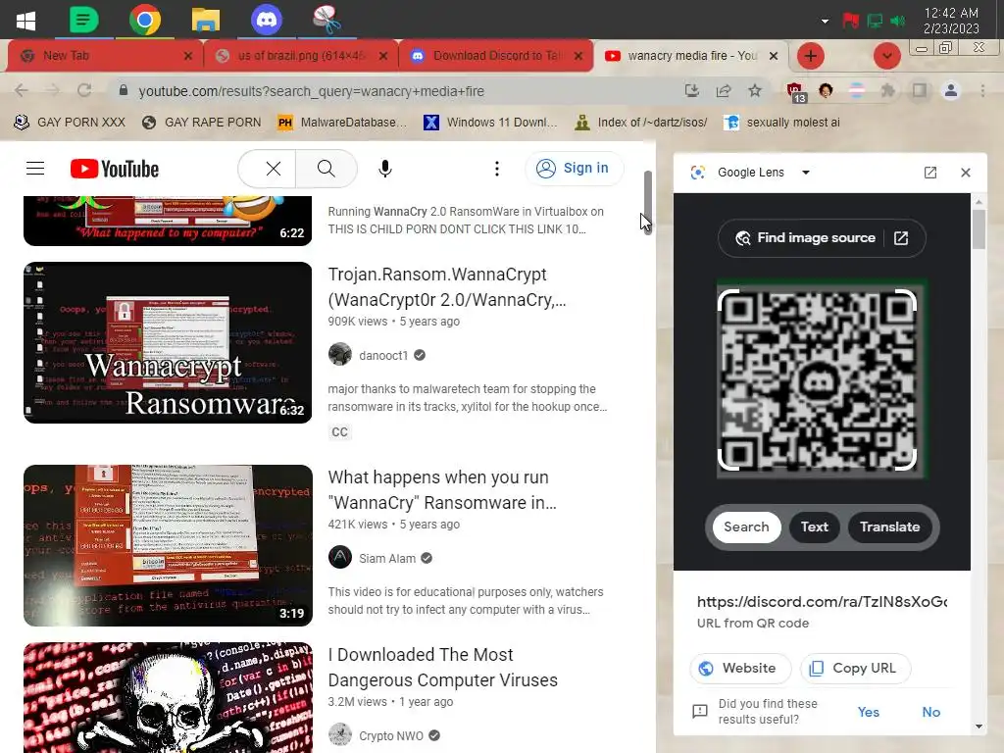
Task: Open the tab search dropdown
Action: 886,56
